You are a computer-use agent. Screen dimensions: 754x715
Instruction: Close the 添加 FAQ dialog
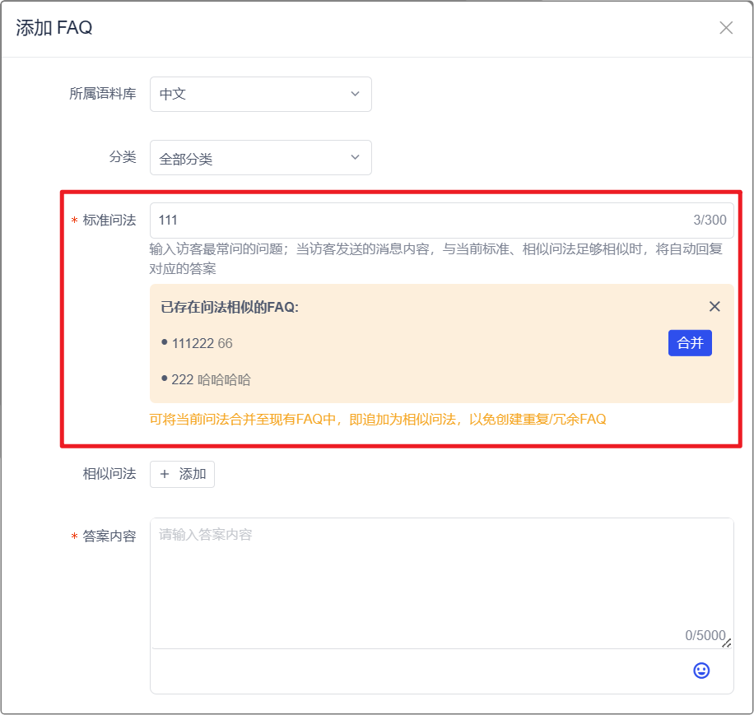725,28
